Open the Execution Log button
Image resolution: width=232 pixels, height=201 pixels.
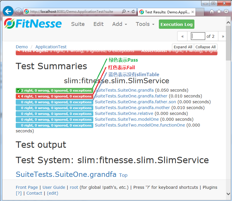tap(177, 24)
